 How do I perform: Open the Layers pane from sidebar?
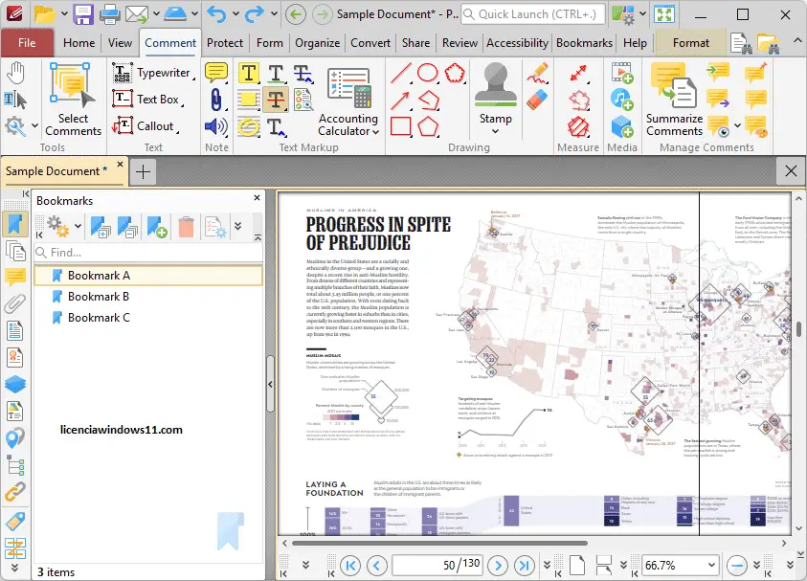(15, 385)
